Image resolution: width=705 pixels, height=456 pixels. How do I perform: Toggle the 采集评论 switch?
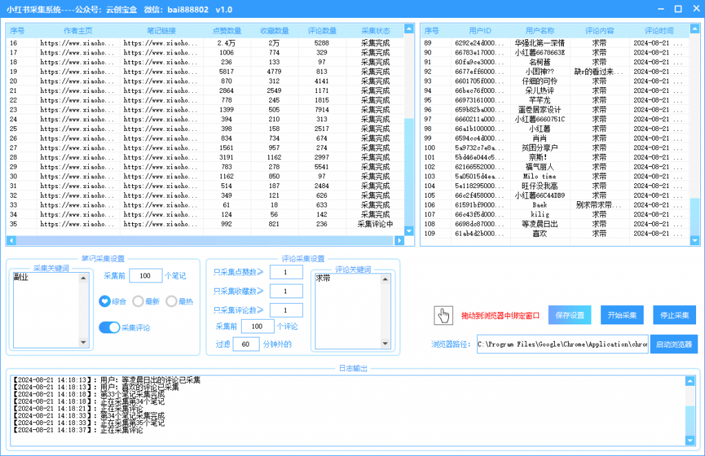coord(109,327)
